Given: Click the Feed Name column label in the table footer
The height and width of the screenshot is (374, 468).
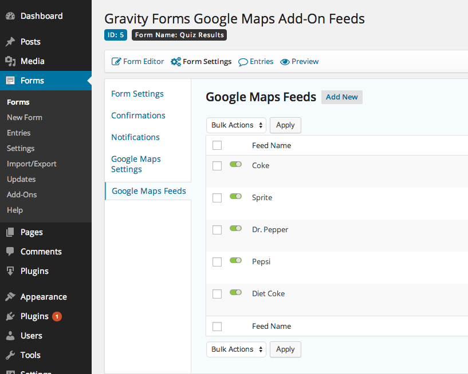Looking at the screenshot, I should pos(272,327).
